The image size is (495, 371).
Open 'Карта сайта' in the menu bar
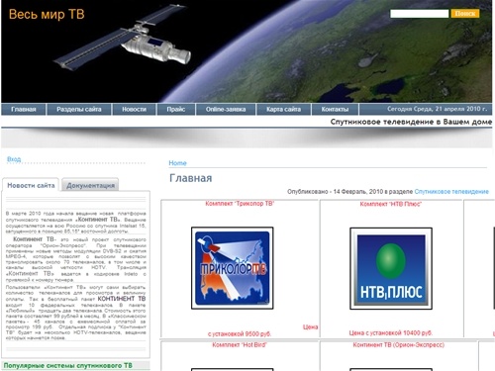283,109
